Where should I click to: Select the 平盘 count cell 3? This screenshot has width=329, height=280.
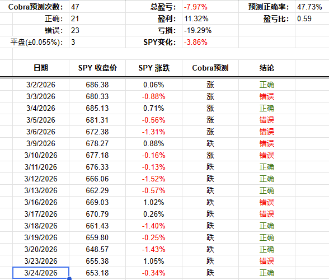tap(97, 42)
